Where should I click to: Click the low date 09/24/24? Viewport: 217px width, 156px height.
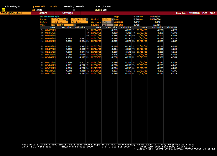tap(155, 19)
